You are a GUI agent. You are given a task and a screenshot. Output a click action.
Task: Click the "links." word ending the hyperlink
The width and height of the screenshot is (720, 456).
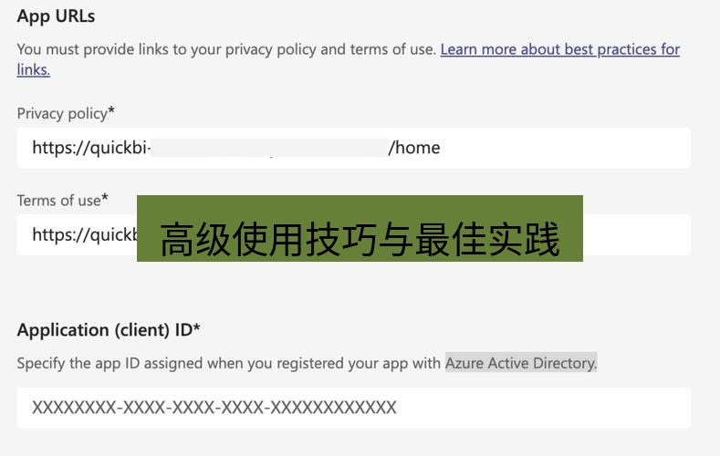pyautogui.click(x=34, y=69)
